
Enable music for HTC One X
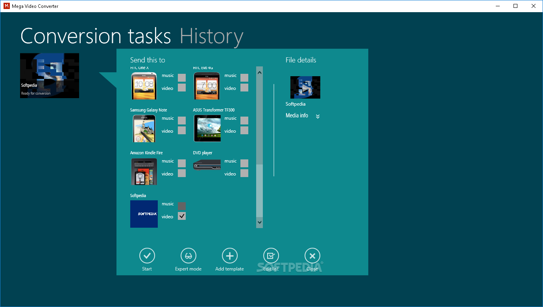tap(182, 78)
